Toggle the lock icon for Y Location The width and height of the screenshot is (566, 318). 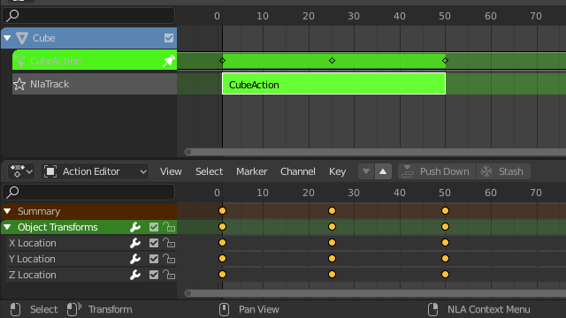point(169,259)
